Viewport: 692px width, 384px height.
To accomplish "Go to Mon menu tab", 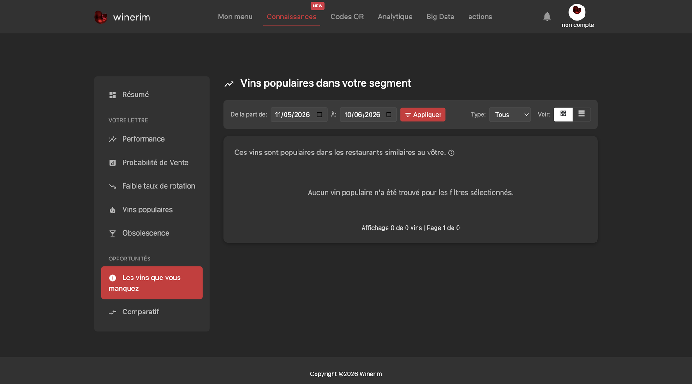I will (235, 17).
